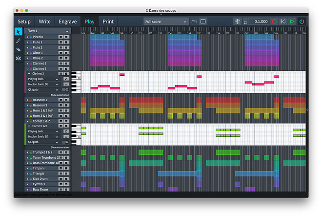Open the Clarinet 2 HALion instrument editor
Screen dimensions: 322x217
point(66,84)
